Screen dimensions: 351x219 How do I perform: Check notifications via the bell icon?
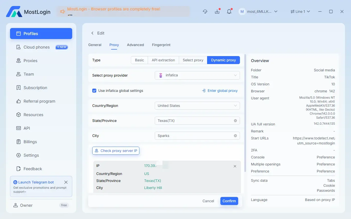point(229,12)
